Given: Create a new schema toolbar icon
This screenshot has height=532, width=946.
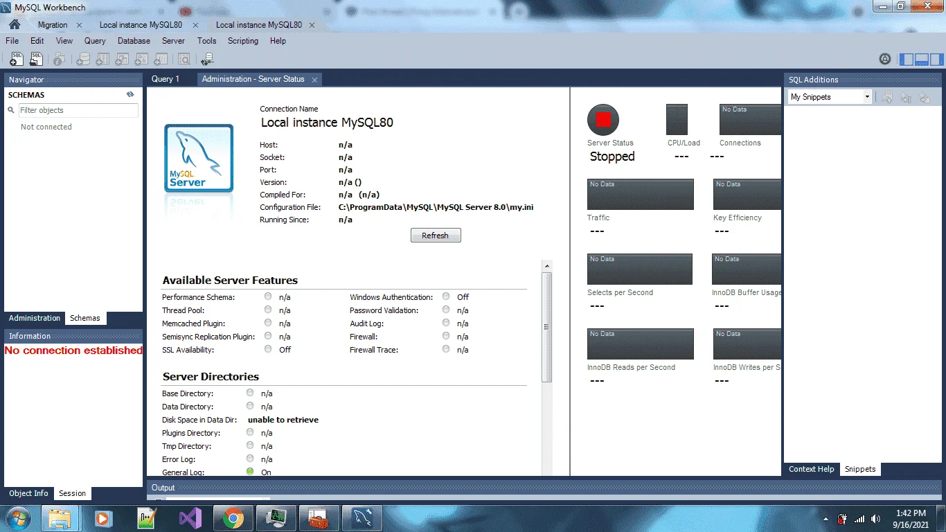Looking at the screenshot, I should click(x=83, y=60).
